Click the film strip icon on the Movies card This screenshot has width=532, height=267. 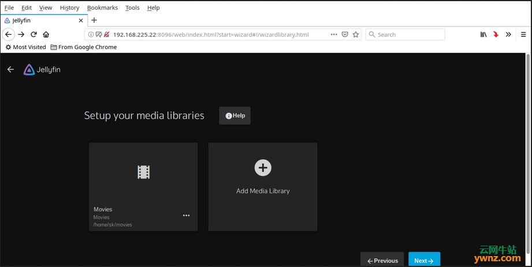click(143, 172)
